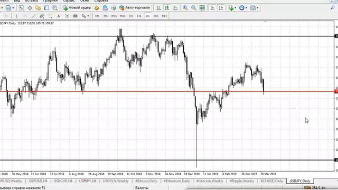This screenshot has width=338, height=190.
Task: Toggle the M30 timeframe
Action: (x=123, y=16)
